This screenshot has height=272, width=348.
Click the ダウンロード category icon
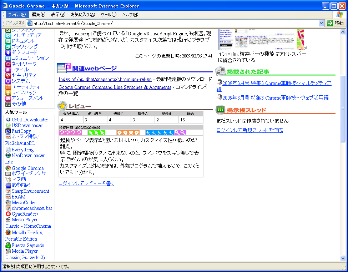click(8, 52)
